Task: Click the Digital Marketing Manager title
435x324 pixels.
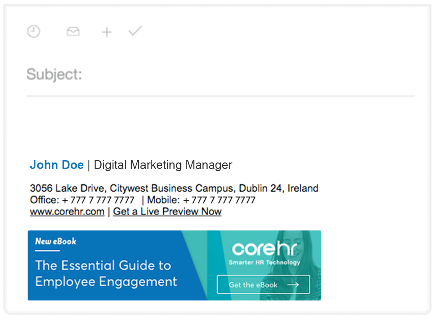Action: tap(163, 165)
